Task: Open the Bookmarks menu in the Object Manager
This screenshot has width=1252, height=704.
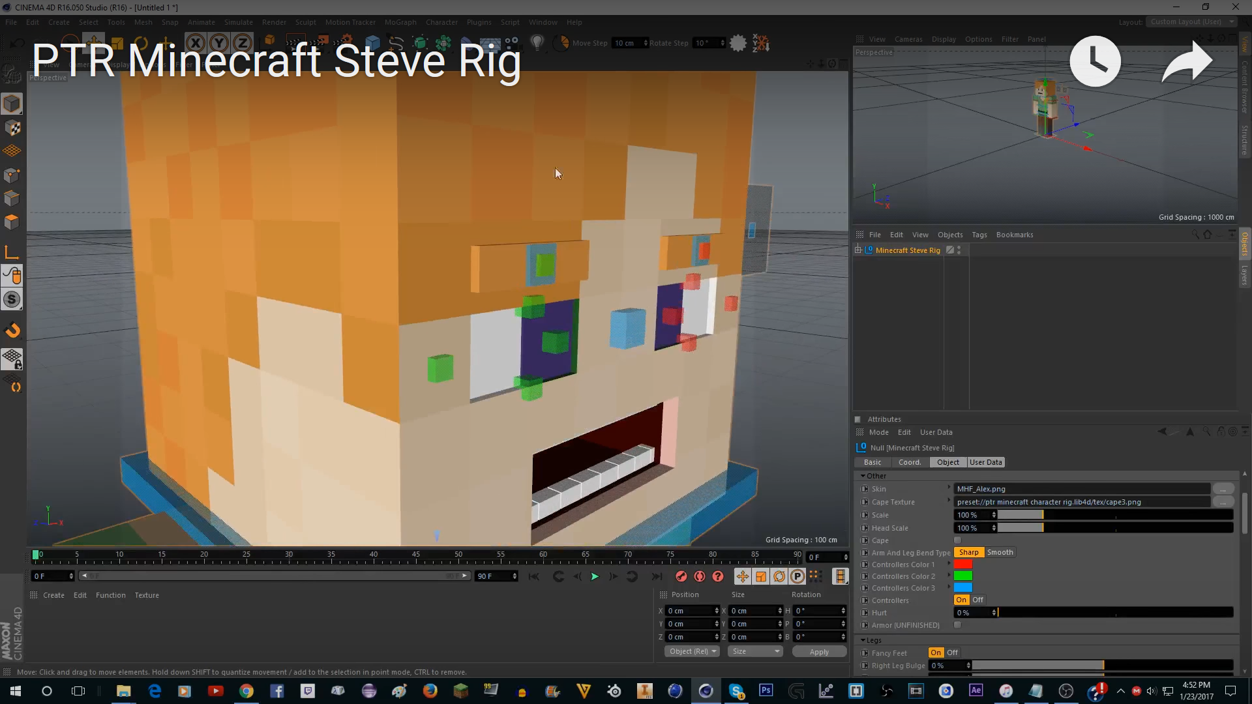Action: 1015,235
